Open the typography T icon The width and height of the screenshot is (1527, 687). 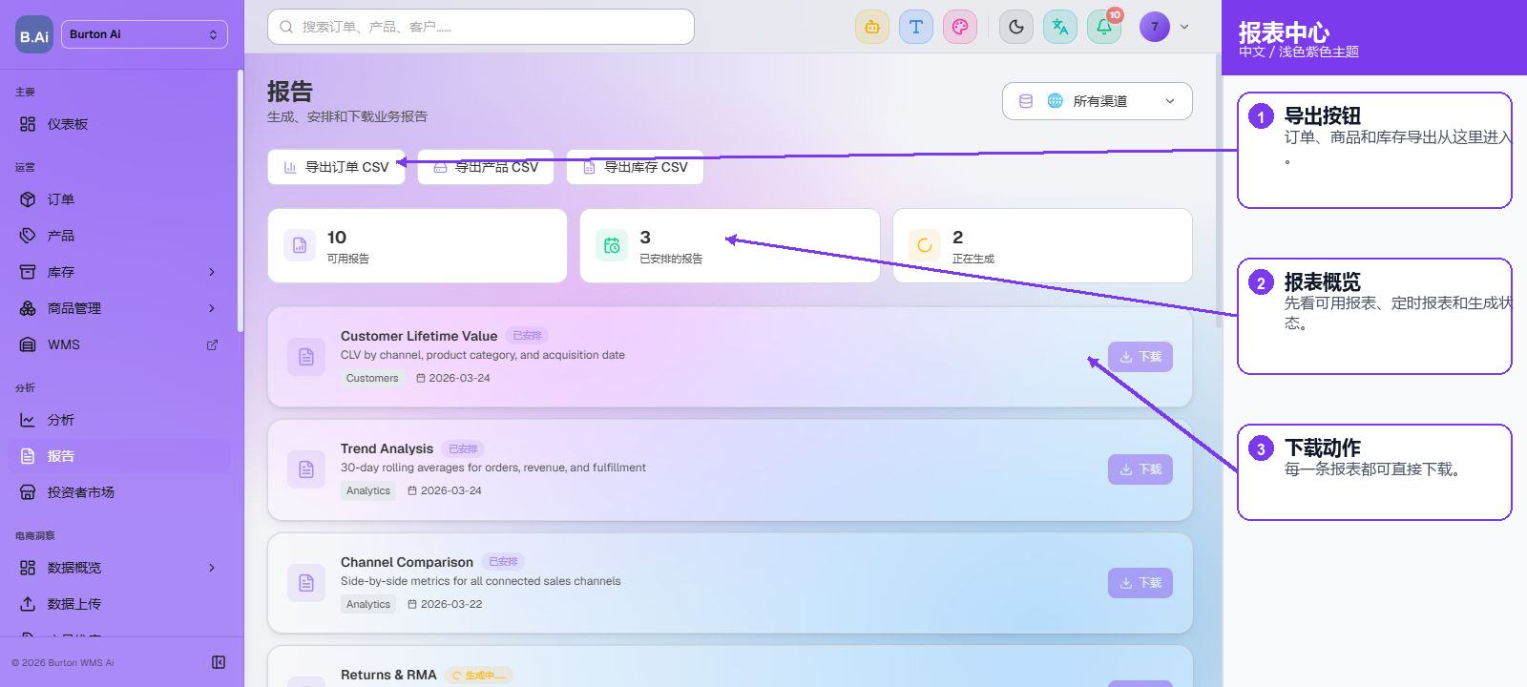pos(916,27)
